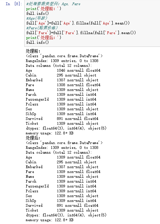Click the last memory usage output line
The image size is (160, 224).
[49, 220]
